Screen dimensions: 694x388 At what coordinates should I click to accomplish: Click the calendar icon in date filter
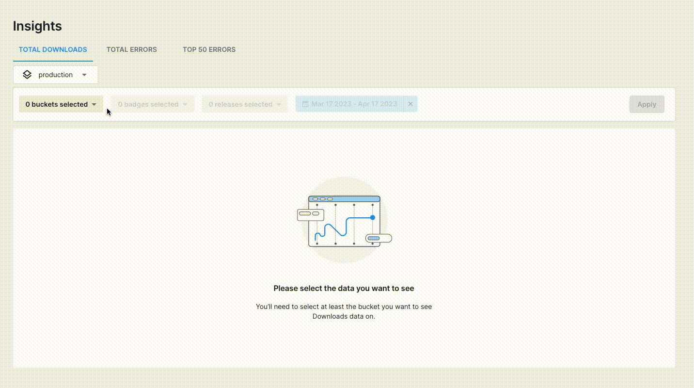pos(305,104)
